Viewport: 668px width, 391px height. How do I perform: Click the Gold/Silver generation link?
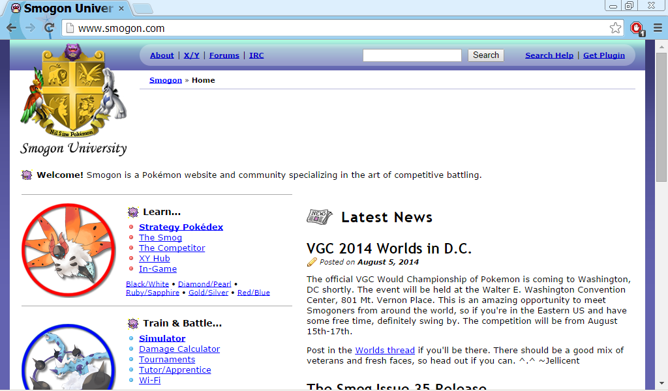coord(208,293)
